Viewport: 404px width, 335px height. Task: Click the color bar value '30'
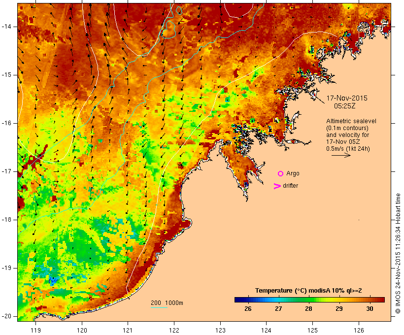tap(370, 309)
